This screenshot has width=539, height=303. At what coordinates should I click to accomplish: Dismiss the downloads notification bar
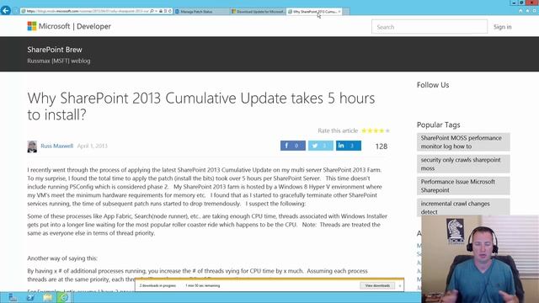click(400, 285)
